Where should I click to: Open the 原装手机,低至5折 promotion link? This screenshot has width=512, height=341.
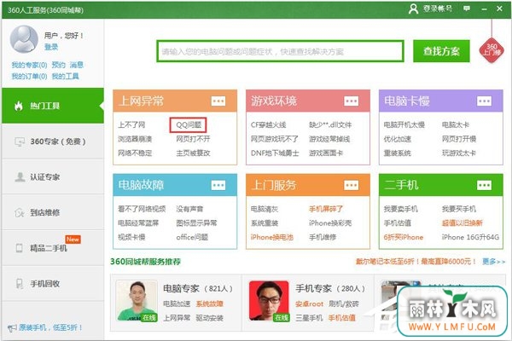pyautogui.click(x=50, y=327)
